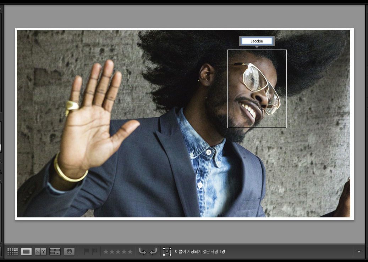Rate the photo three stars
The width and height of the screenshot is (368, 262).
tap(118, 252)
